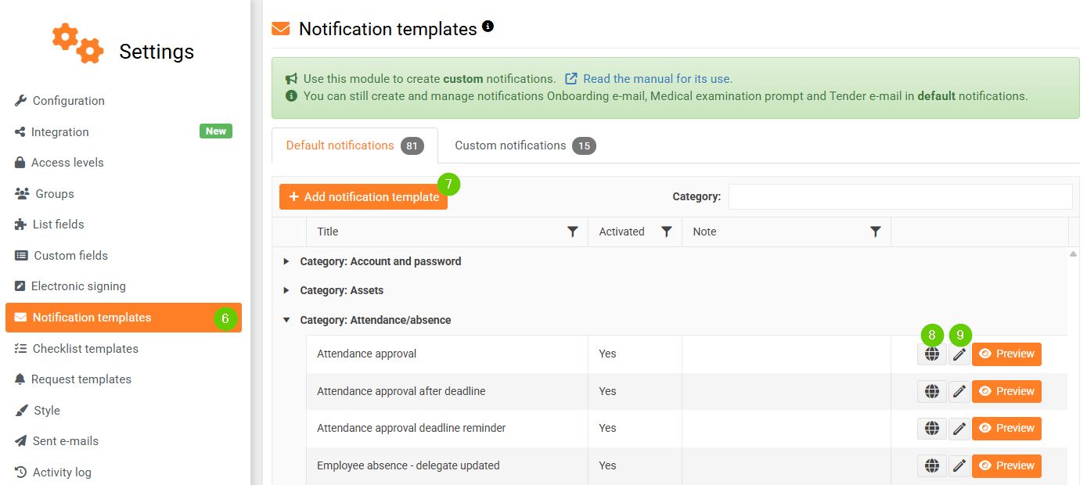The image size is (1087, 485).
Task: Expand the Category: Assets group
Action: [286, 290]
